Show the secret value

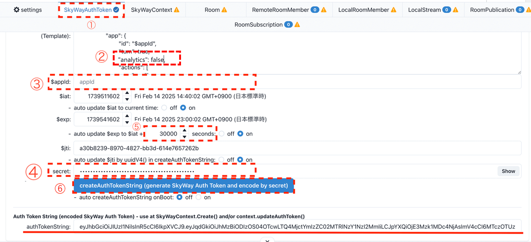508,171
